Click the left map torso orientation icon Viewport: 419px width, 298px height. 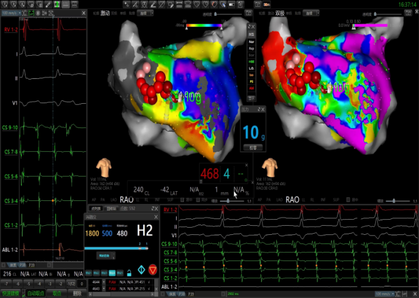pos(107,164)
